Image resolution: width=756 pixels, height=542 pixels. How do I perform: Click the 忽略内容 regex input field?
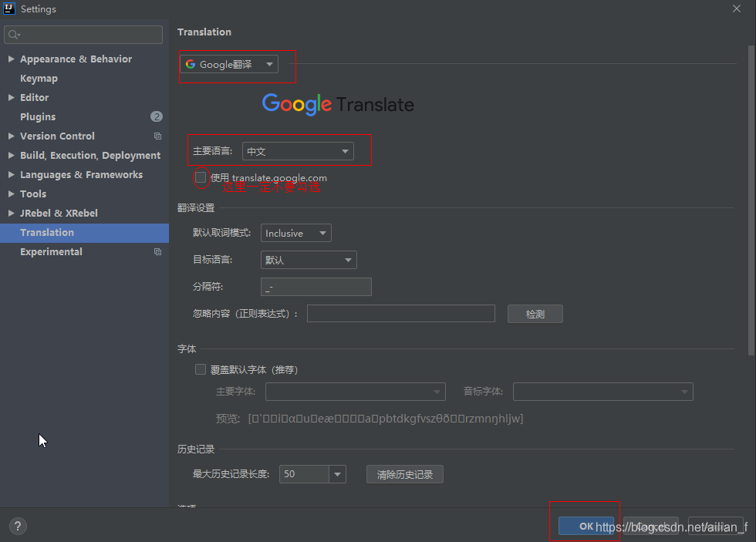point(400,313)
